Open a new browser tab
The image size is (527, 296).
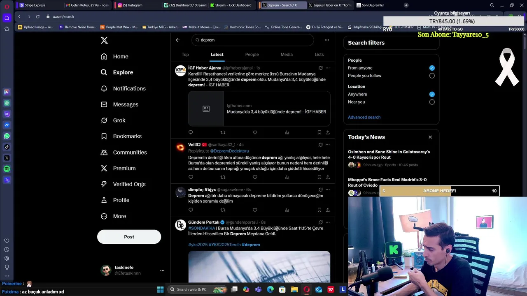pos(406,5)
